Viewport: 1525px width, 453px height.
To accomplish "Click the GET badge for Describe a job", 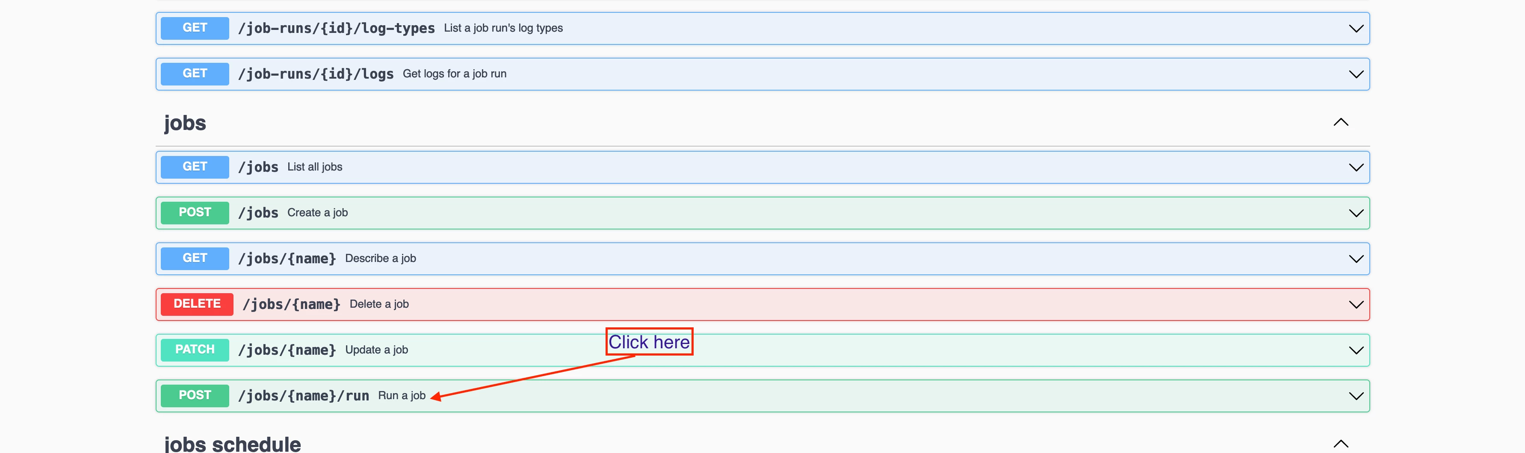I will point(195,259).
